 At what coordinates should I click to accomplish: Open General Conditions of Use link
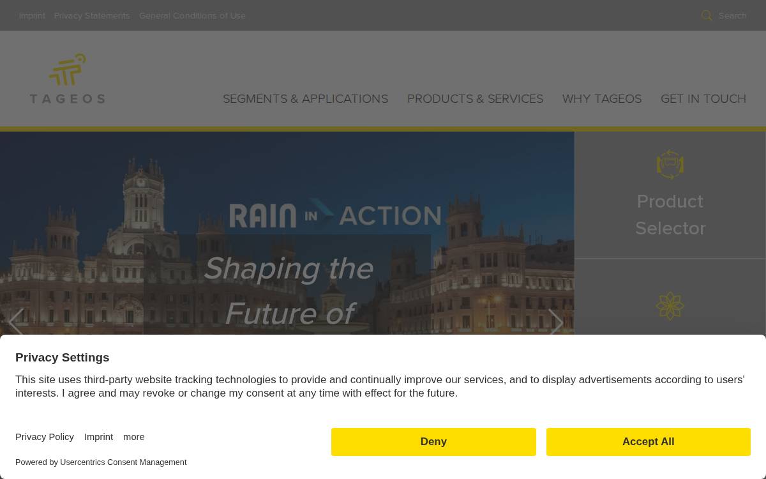192,15
